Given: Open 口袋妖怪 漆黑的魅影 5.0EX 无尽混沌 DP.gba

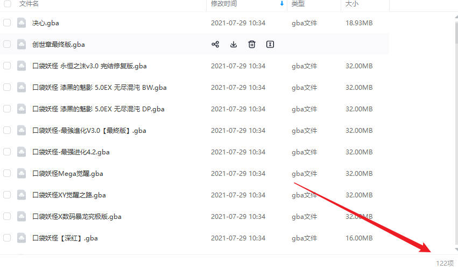Looking at the screenshot, I should point(98,109).
